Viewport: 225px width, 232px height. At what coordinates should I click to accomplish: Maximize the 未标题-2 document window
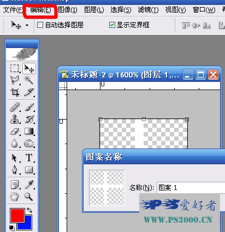200,74
